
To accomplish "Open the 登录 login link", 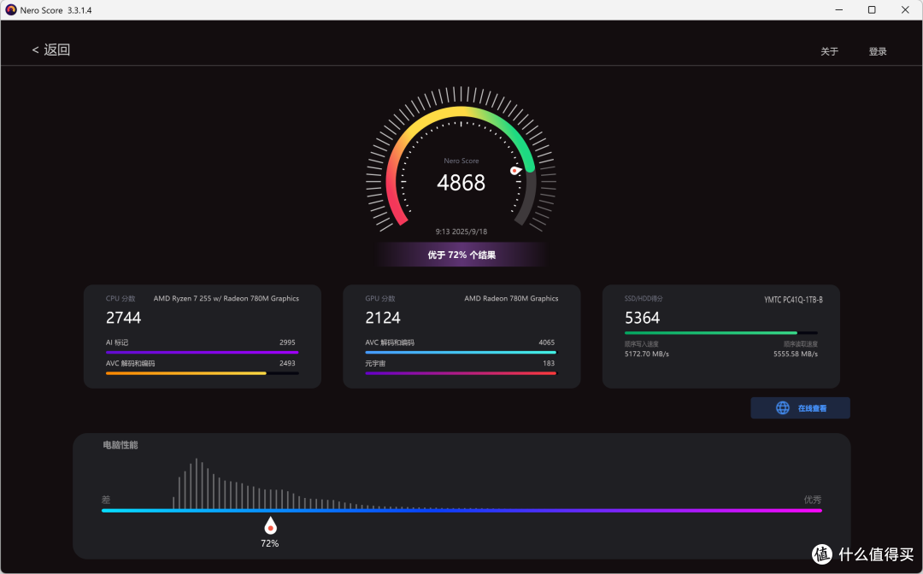I will [877, 52].
